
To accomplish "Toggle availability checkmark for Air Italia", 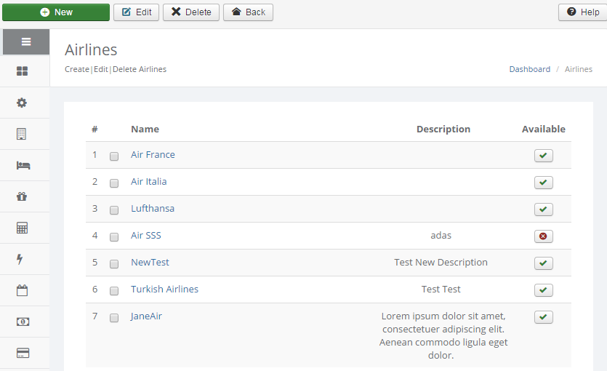I will 544,183.
